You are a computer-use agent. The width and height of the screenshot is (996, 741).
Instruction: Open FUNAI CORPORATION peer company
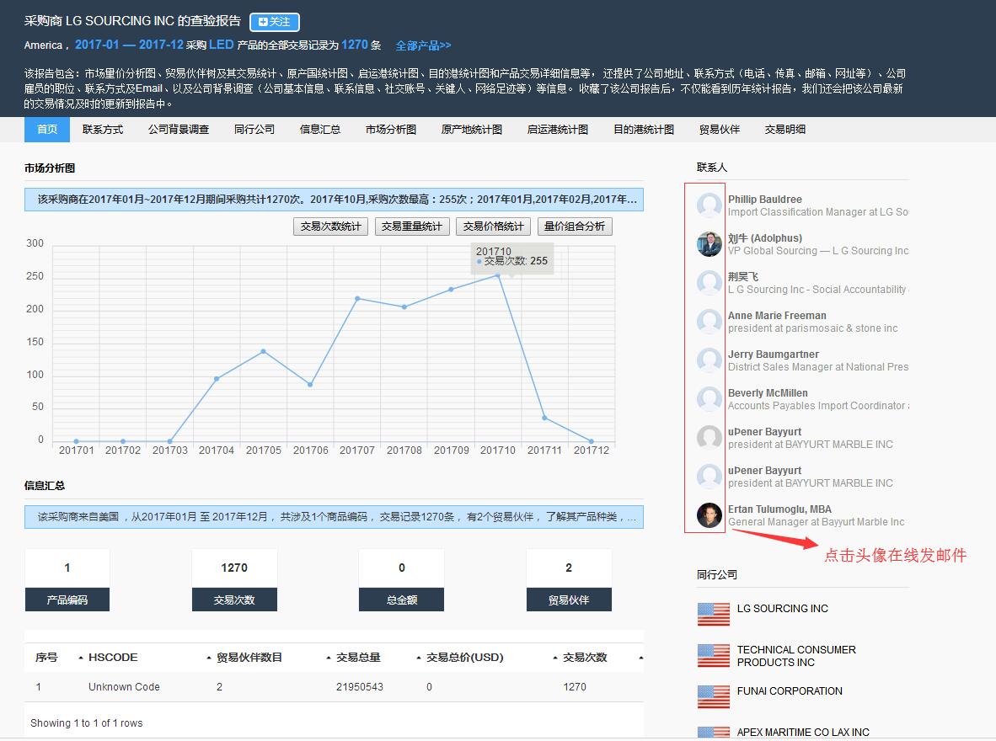point(790,690)
